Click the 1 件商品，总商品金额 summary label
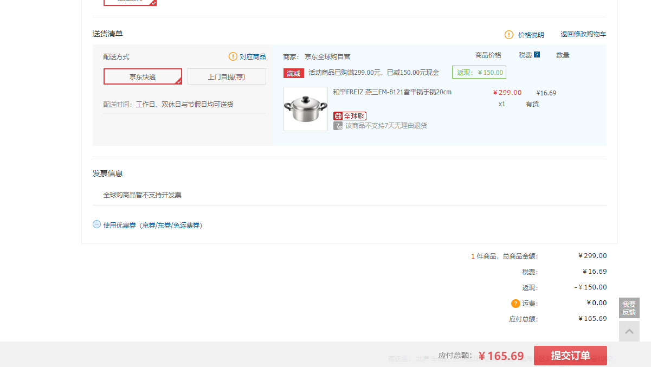This screenshot has width=651, height=367. pyautogui.click(x=505, y=256)
